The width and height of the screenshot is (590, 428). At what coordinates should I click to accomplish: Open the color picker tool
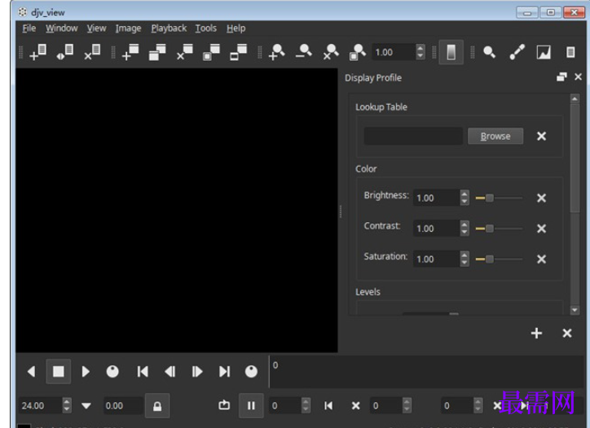(517, 52)
